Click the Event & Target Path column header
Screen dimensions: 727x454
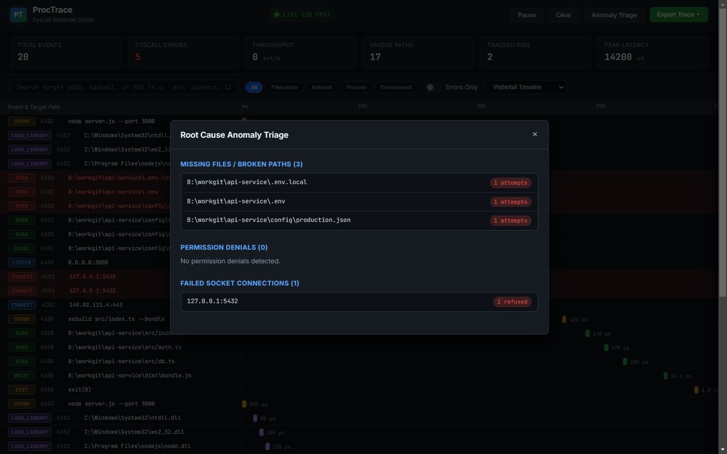[34, 107]
